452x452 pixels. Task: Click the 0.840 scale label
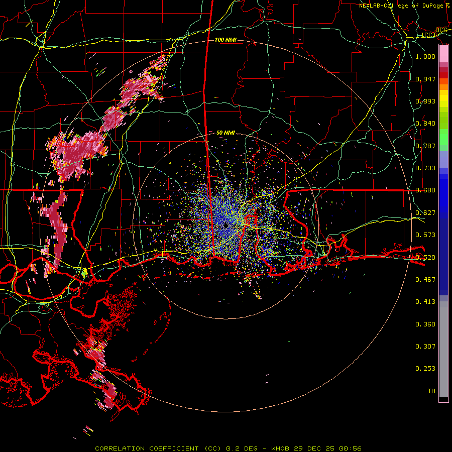coord(425,124)
